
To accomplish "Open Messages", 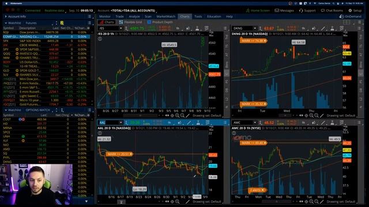I will tap(284, 10).
